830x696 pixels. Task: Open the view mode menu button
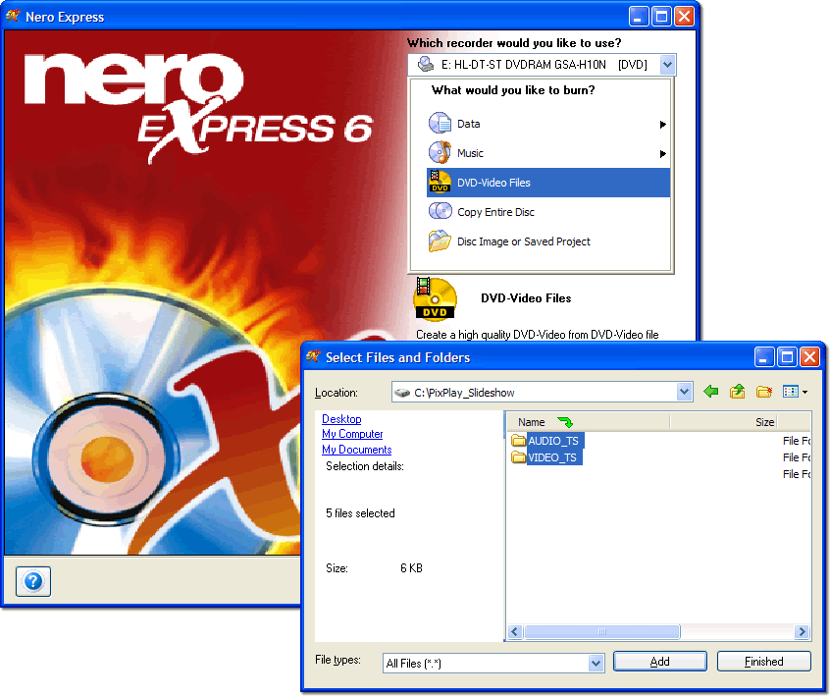click(795, 392)
